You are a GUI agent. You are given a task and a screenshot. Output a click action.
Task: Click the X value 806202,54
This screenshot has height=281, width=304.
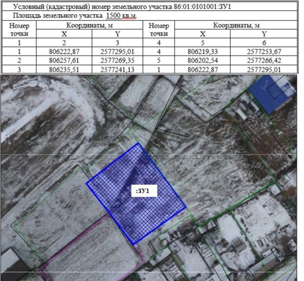(x=202, y=60)
